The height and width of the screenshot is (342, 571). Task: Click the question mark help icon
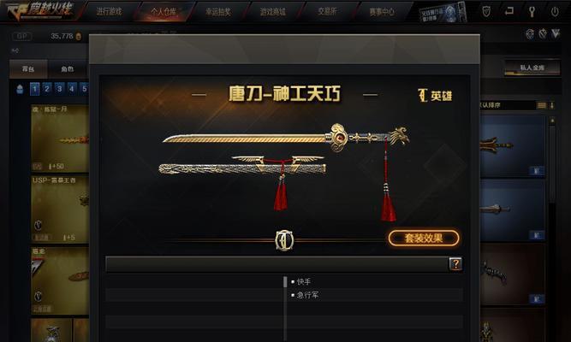(455, 264)
